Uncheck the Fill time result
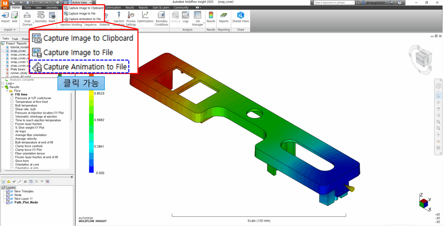 pyautogui.click(x=12, y=94)
